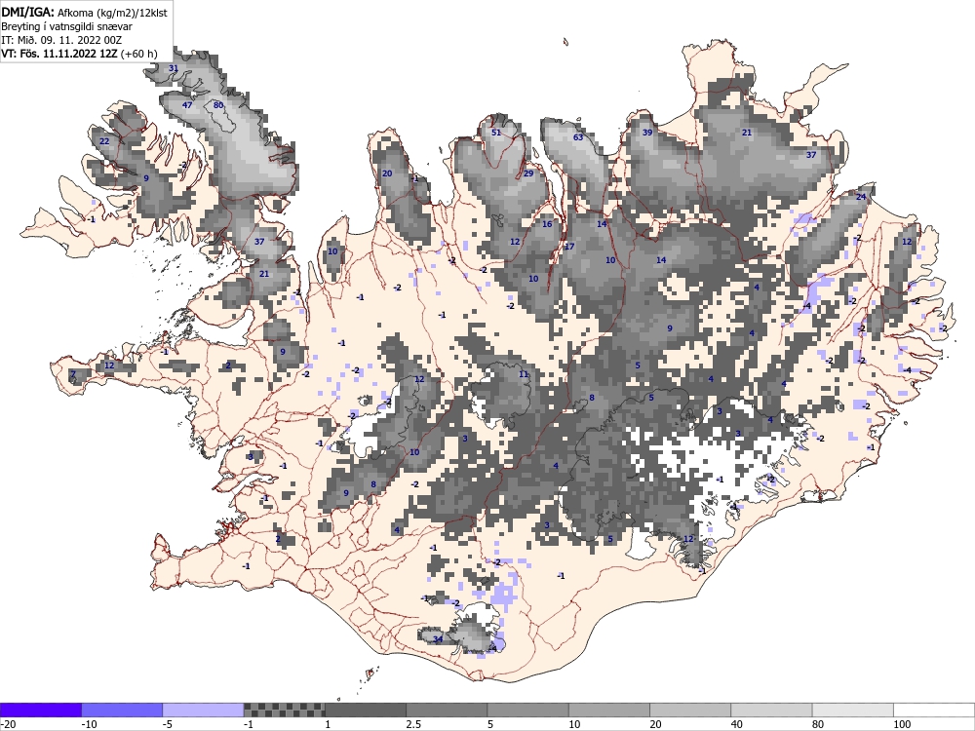
Task: Select the 'Breyting í vatnsgildi snævar' subtitle
Action: 66,26
